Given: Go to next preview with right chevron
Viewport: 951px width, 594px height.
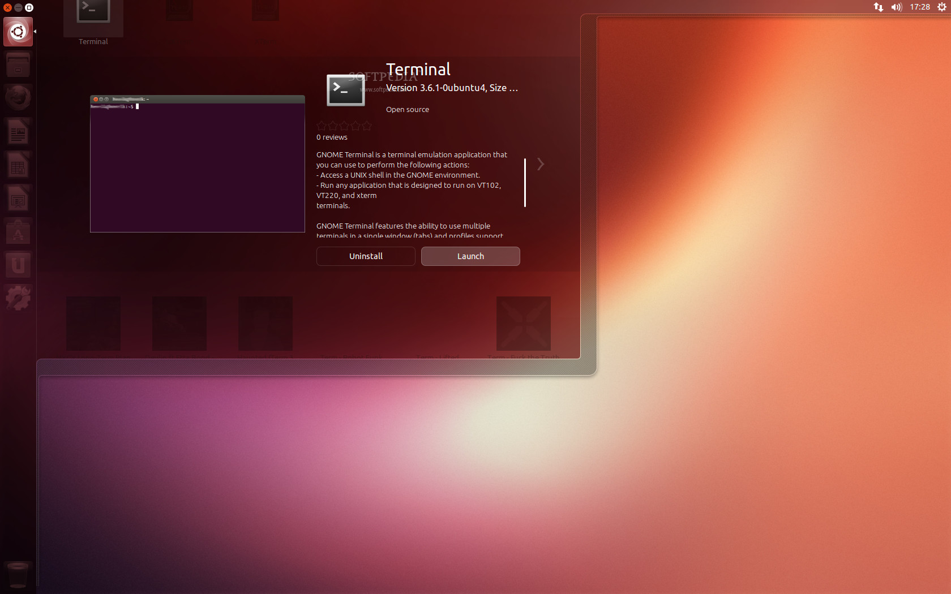Looking at the screenshot, I should pyautogui.click(x=541, y=164).
